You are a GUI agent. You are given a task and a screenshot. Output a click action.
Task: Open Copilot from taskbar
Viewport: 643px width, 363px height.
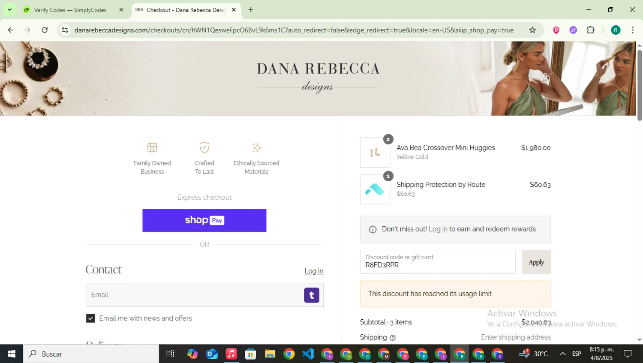(192, 354)
